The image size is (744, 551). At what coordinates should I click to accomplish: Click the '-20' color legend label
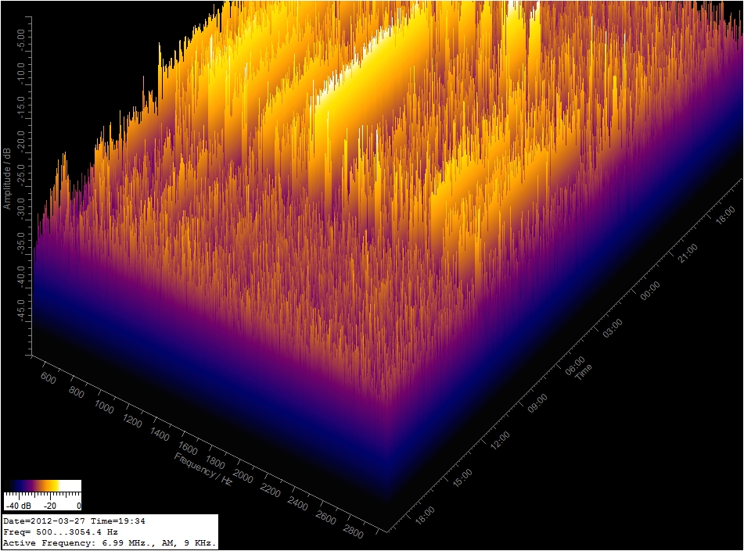coord(50,506)
